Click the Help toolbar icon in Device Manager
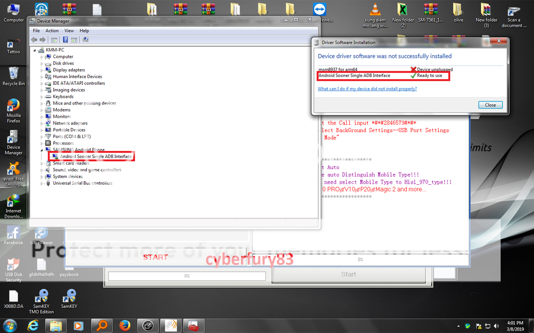 pyautogui.click(x=66, y=40)
